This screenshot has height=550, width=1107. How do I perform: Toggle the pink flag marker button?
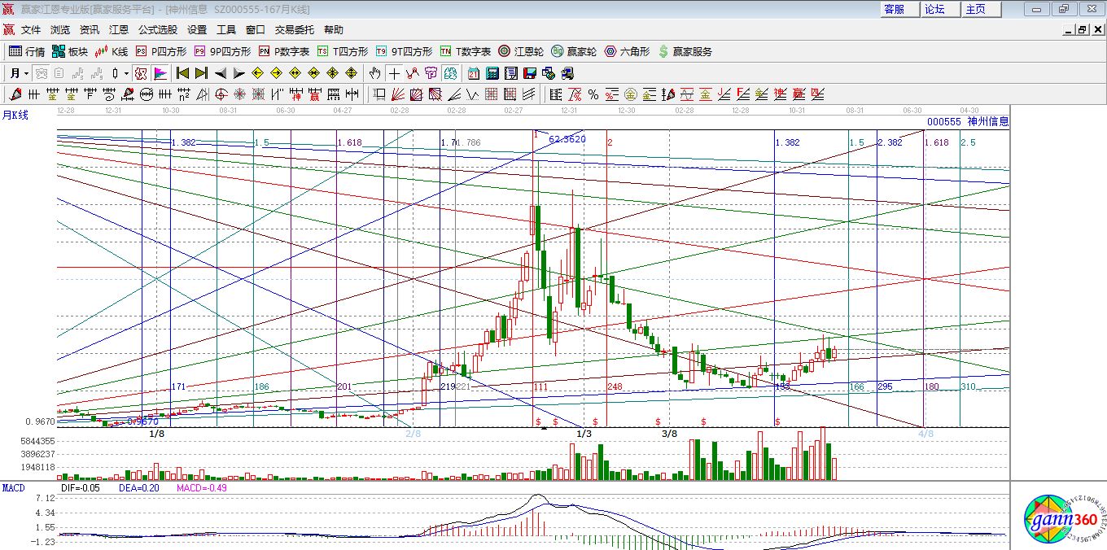[160, 73]
